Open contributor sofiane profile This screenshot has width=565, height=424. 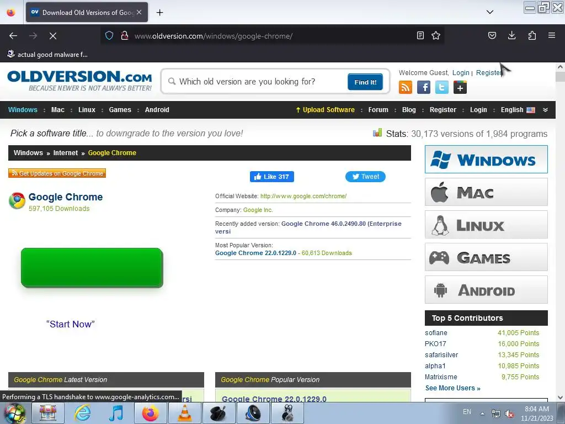tap(436, 333)
